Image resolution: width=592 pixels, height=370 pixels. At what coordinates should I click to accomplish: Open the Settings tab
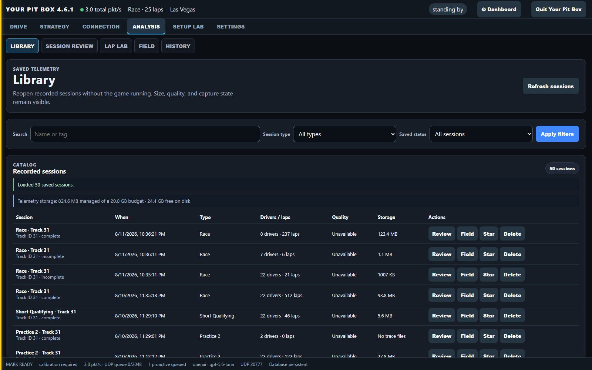pyautogui.click(x=231, y=27)
